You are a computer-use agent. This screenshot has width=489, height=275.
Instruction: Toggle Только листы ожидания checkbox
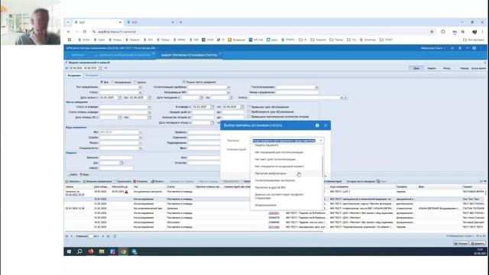(x=184, y=82)
